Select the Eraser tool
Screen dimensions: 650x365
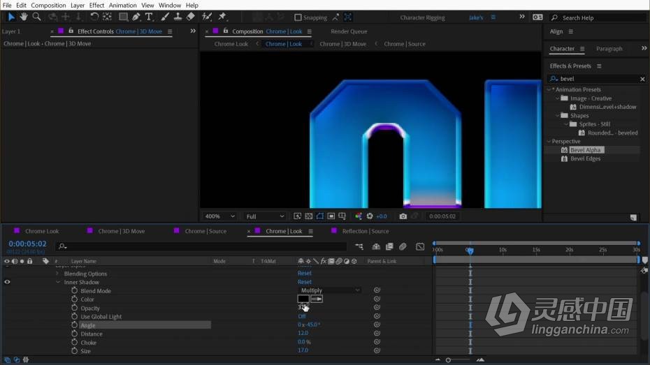[191, 17]
